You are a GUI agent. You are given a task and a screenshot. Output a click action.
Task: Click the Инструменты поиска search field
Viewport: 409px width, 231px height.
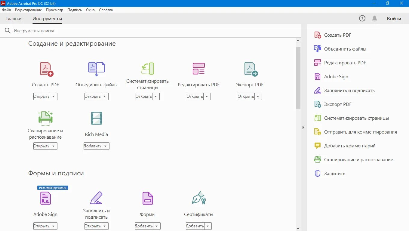click(x=156, y=31)
